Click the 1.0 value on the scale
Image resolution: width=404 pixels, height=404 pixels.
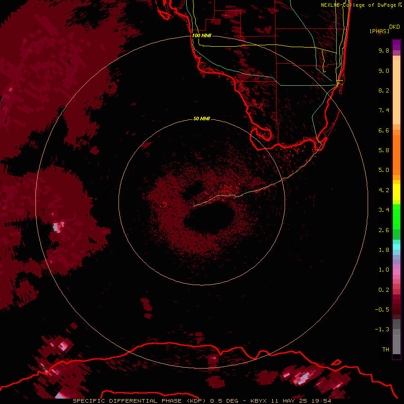tap(384, 270)
